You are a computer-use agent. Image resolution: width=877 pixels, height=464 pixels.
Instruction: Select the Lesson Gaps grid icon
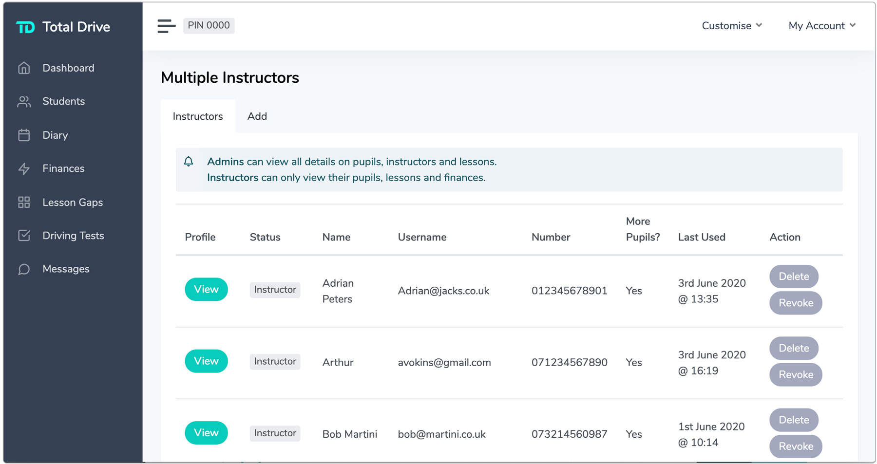point(23,202)
